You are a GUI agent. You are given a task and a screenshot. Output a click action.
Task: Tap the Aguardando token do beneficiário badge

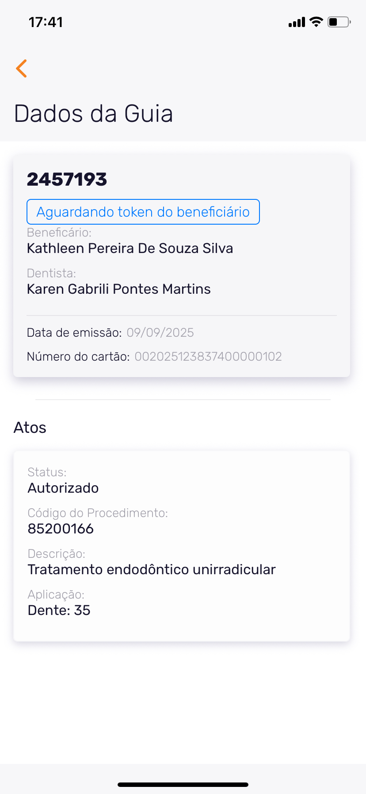(x=143, y=212)
